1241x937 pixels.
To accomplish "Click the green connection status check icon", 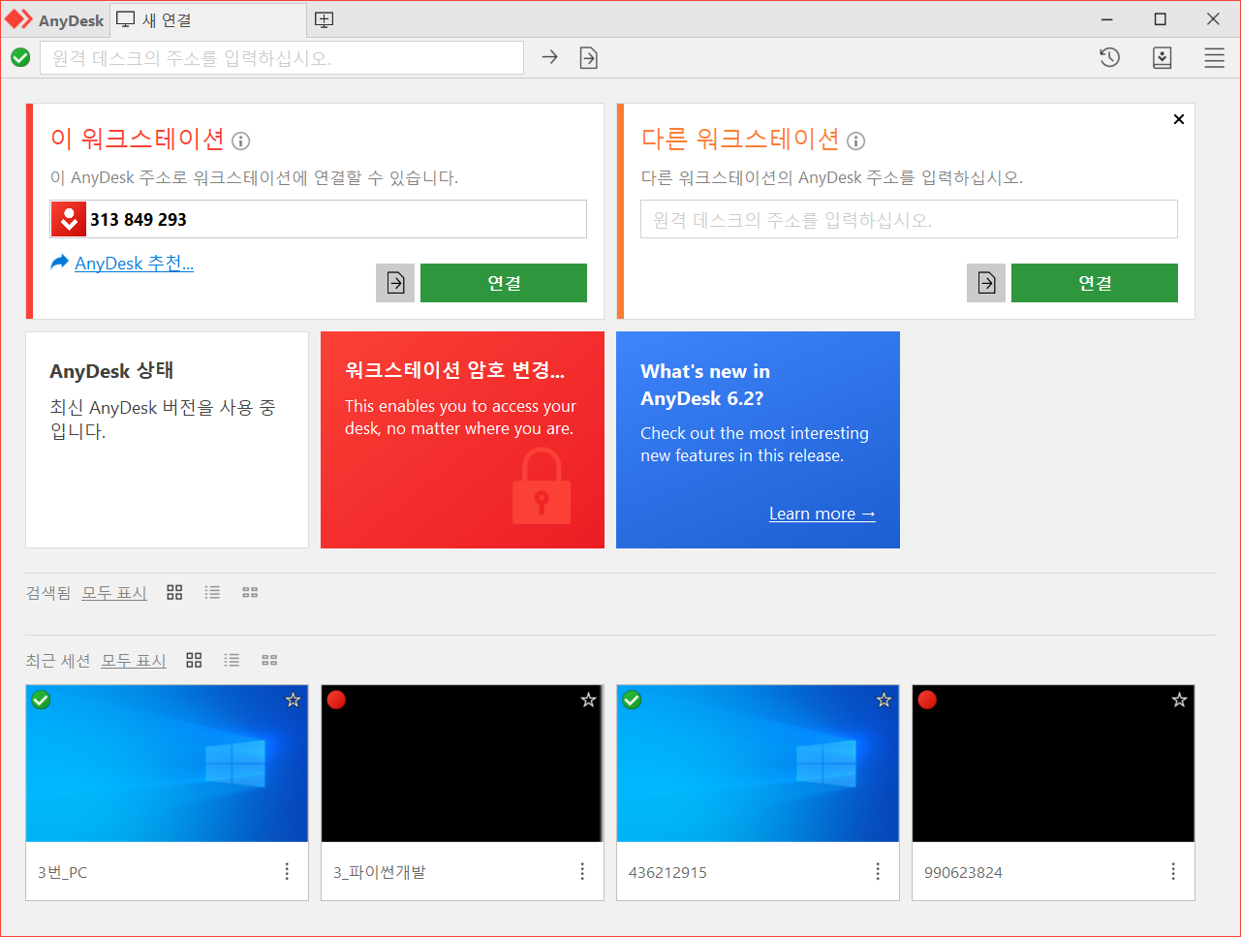I will [x=20, y=58].
